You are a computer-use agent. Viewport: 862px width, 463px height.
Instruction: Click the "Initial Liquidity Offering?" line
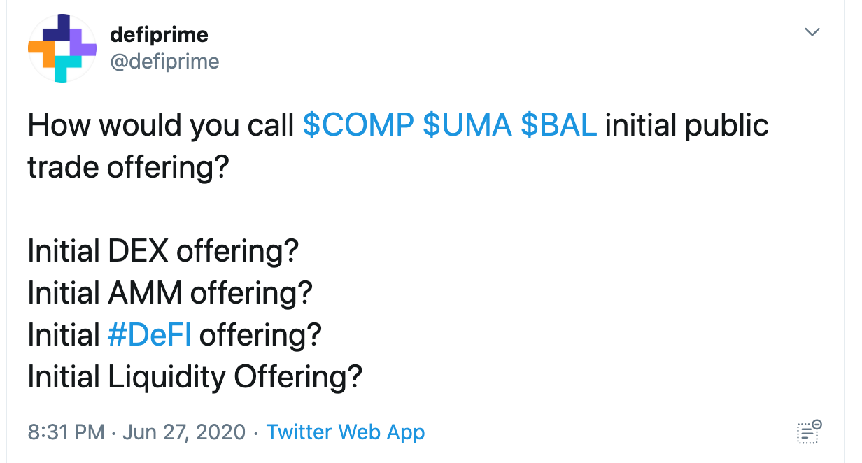[x=195, y=377]
